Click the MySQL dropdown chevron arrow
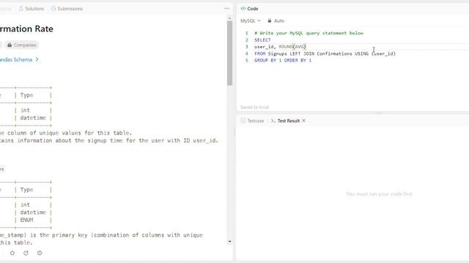 click(x=259, y=20)
